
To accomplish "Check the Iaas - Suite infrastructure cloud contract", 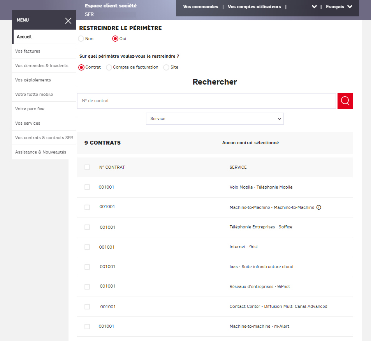I will pos(87,267).
